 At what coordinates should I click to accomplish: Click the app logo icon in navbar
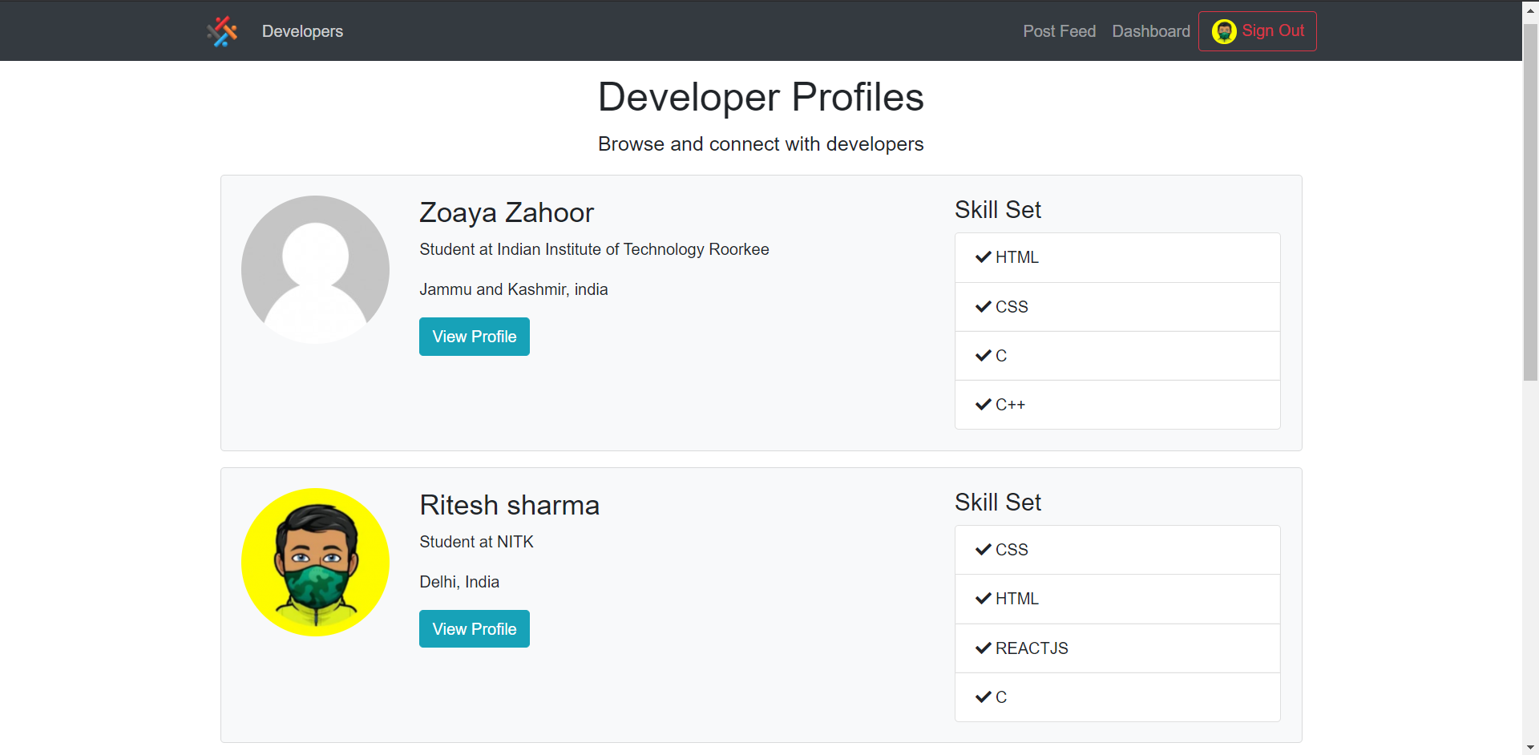222,30
